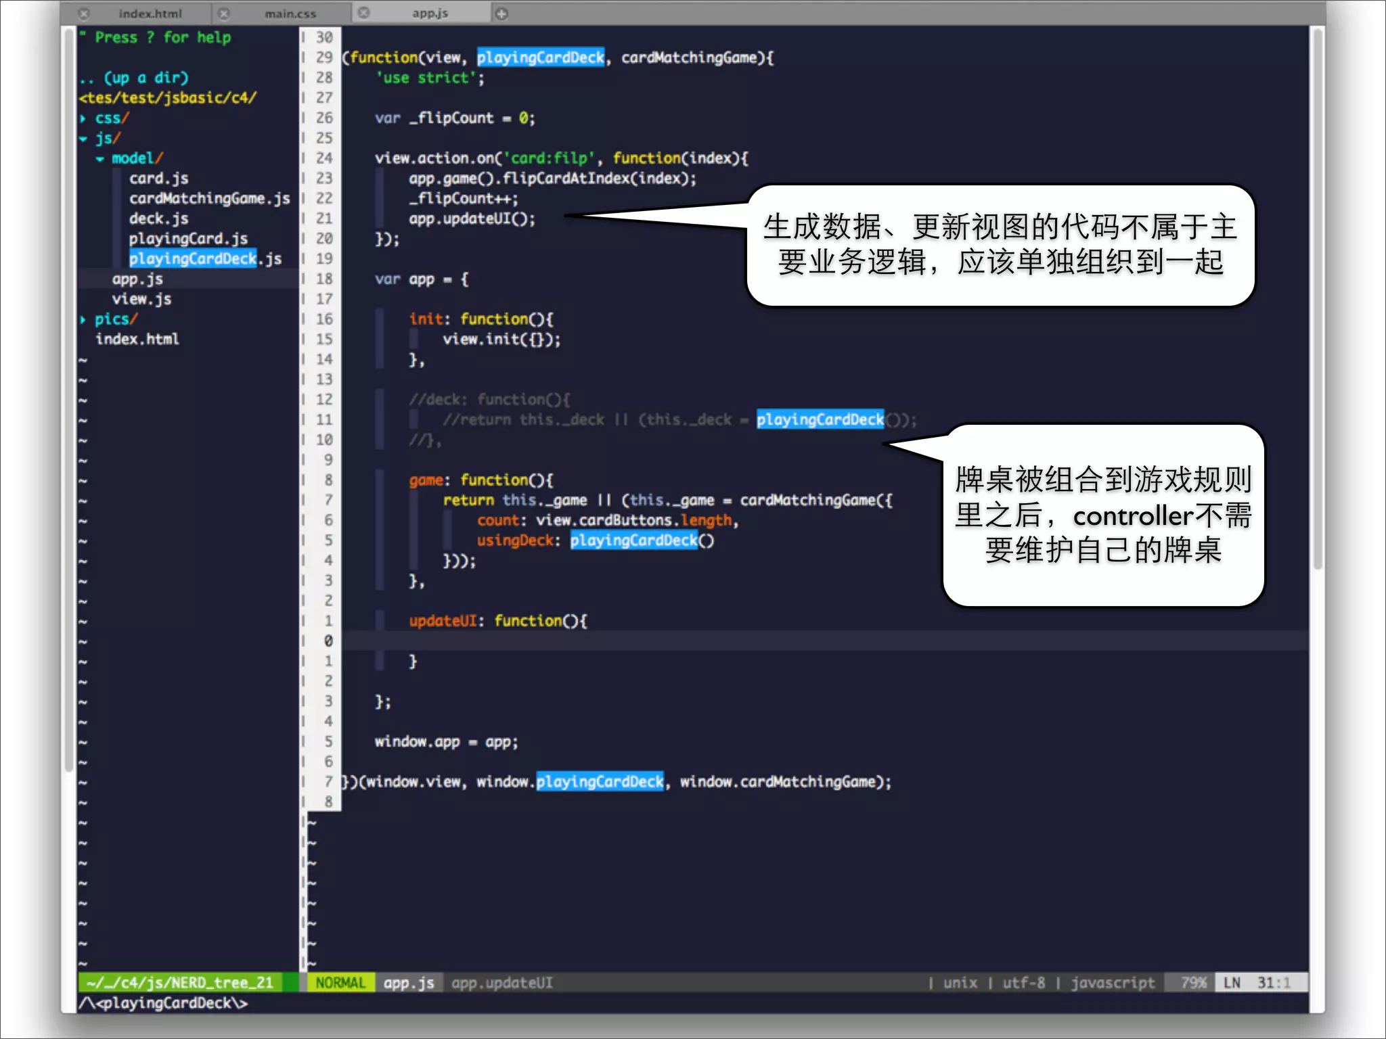Click the NORMAL mode indicator in status bar
Image resolution: width=1386 pixels, height=1039 pixels.
click(340, 982)
